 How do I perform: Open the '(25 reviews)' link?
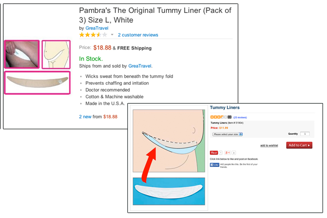(x=240, y=117)
